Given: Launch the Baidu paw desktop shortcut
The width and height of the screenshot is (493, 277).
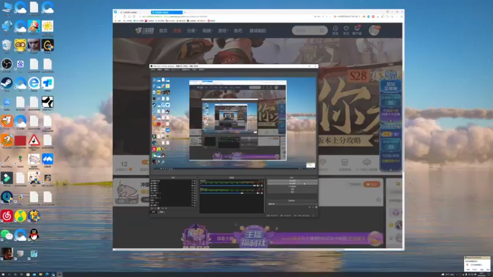Looking at the screenshot, I should click(x=20, y=64).
